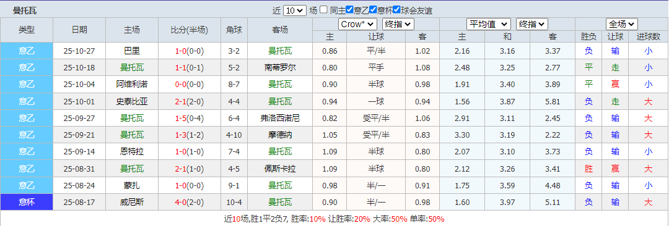This screenshot has height=226, width=669.
Task: Click 大 goals result in 威尼斯 row
Action: 648,203
